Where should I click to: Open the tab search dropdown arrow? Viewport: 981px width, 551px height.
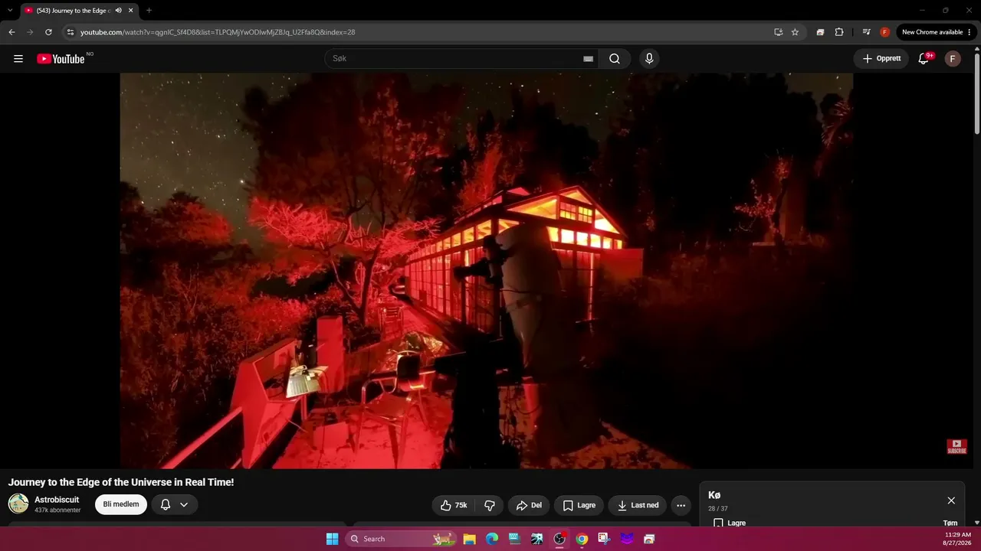(x=10, y=11)
